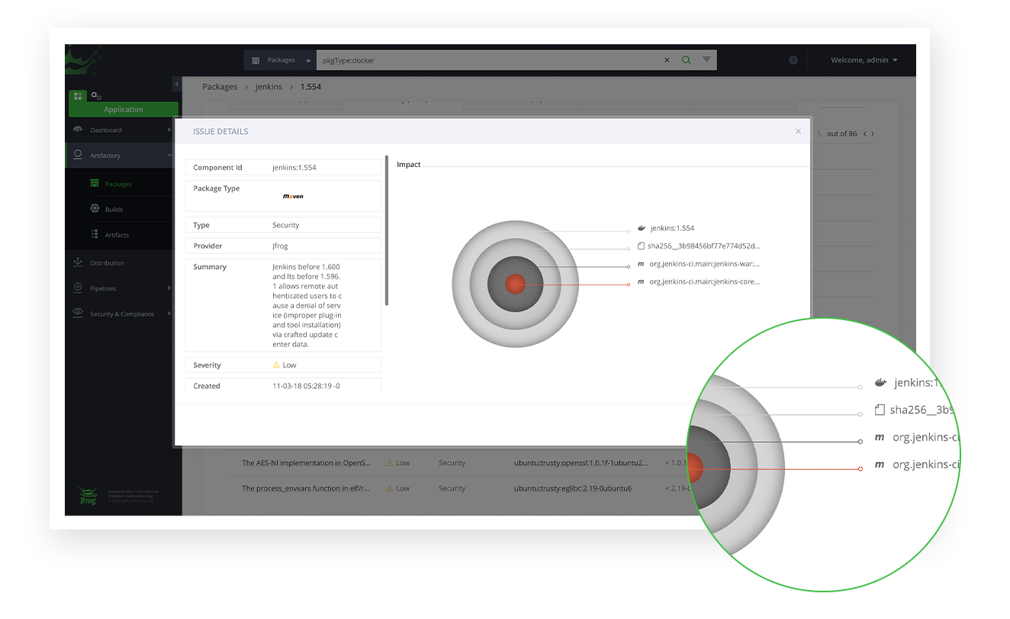Click the warning icon in the AES-NI row
1010x619 pixels.
[x=390, y=463]
